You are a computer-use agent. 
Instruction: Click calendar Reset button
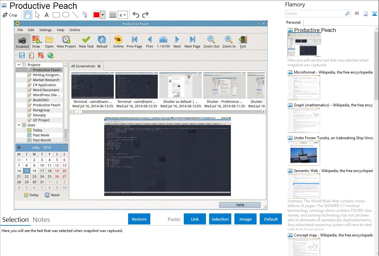click(x=52, y=195)
